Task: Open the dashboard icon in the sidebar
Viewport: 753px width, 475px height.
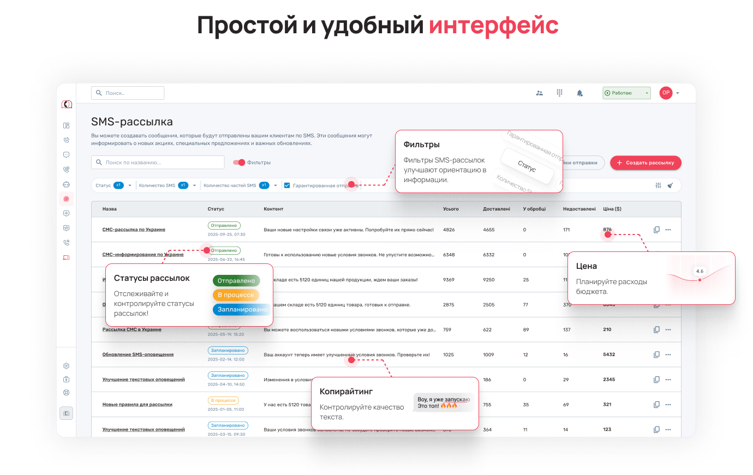Action: point(66,125)
